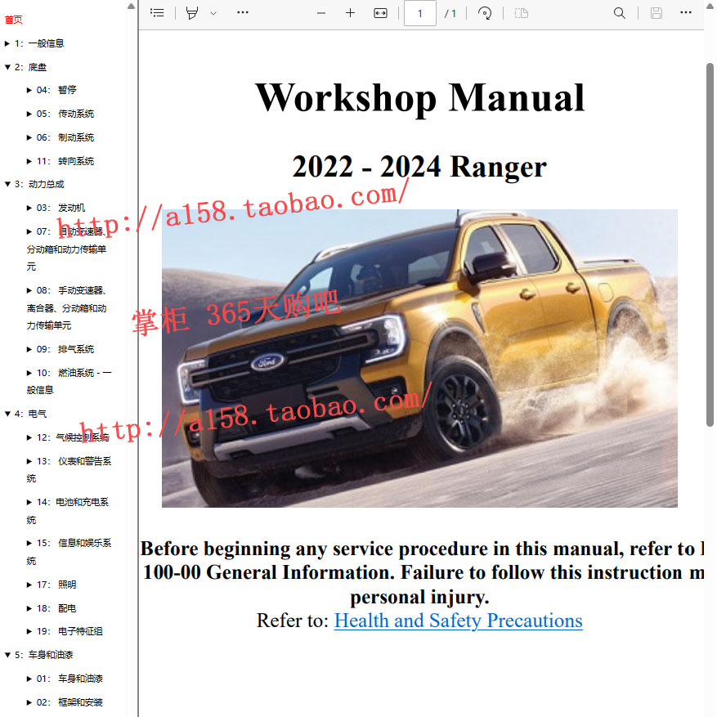Open the table of contents icon
The width and height of the screenshot is (717, 717).
click(157, 13)
